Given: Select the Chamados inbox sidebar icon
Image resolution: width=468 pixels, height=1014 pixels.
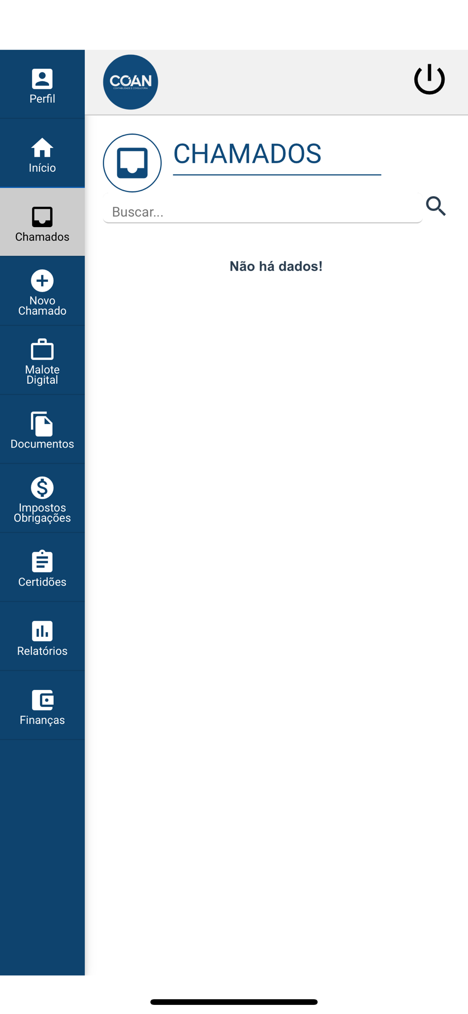Looking at the screenshot, I should click(42, 217).
